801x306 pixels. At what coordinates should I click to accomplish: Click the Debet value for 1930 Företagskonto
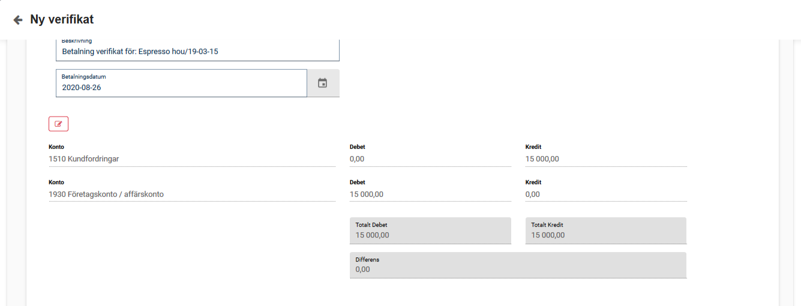pyautogui.click(x=430, y=194)
